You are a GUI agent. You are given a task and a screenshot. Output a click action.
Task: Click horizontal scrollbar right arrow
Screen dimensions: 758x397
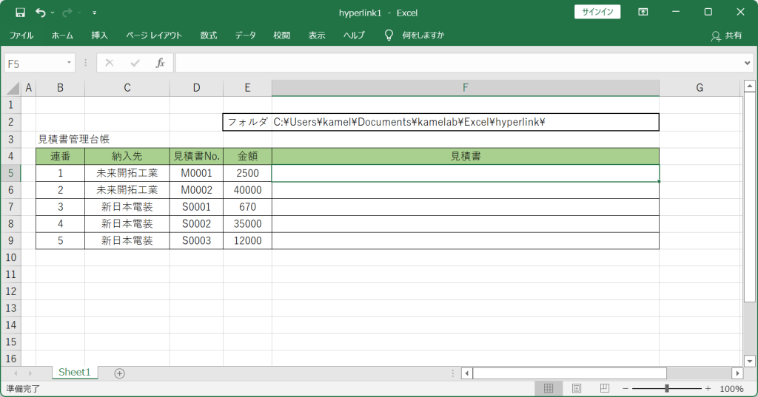(x=737, y=373)
